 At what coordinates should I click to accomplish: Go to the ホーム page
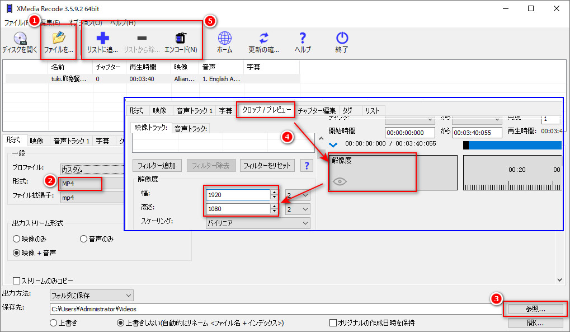coord(224,40)
